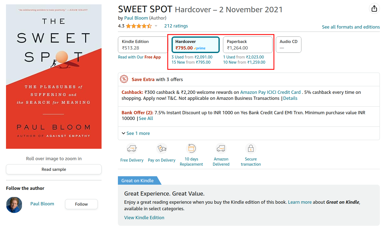The image size is (388, 232).
Task: Click the SWEET SPOT title heading
Action: 145,9
